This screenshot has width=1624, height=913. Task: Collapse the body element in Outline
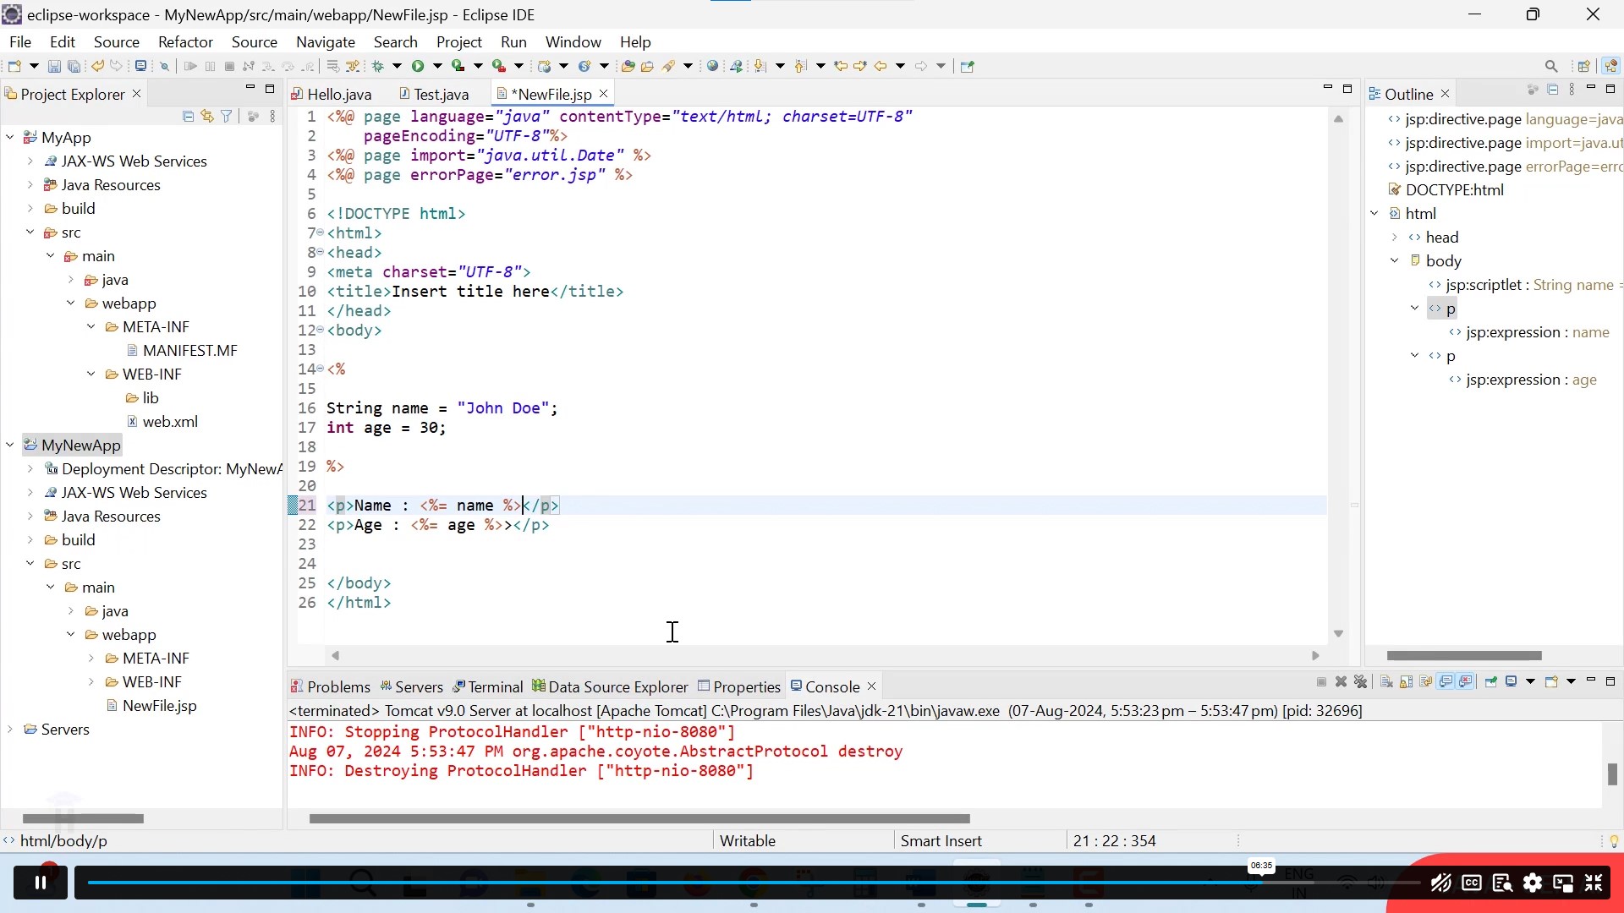(1395, 260)
